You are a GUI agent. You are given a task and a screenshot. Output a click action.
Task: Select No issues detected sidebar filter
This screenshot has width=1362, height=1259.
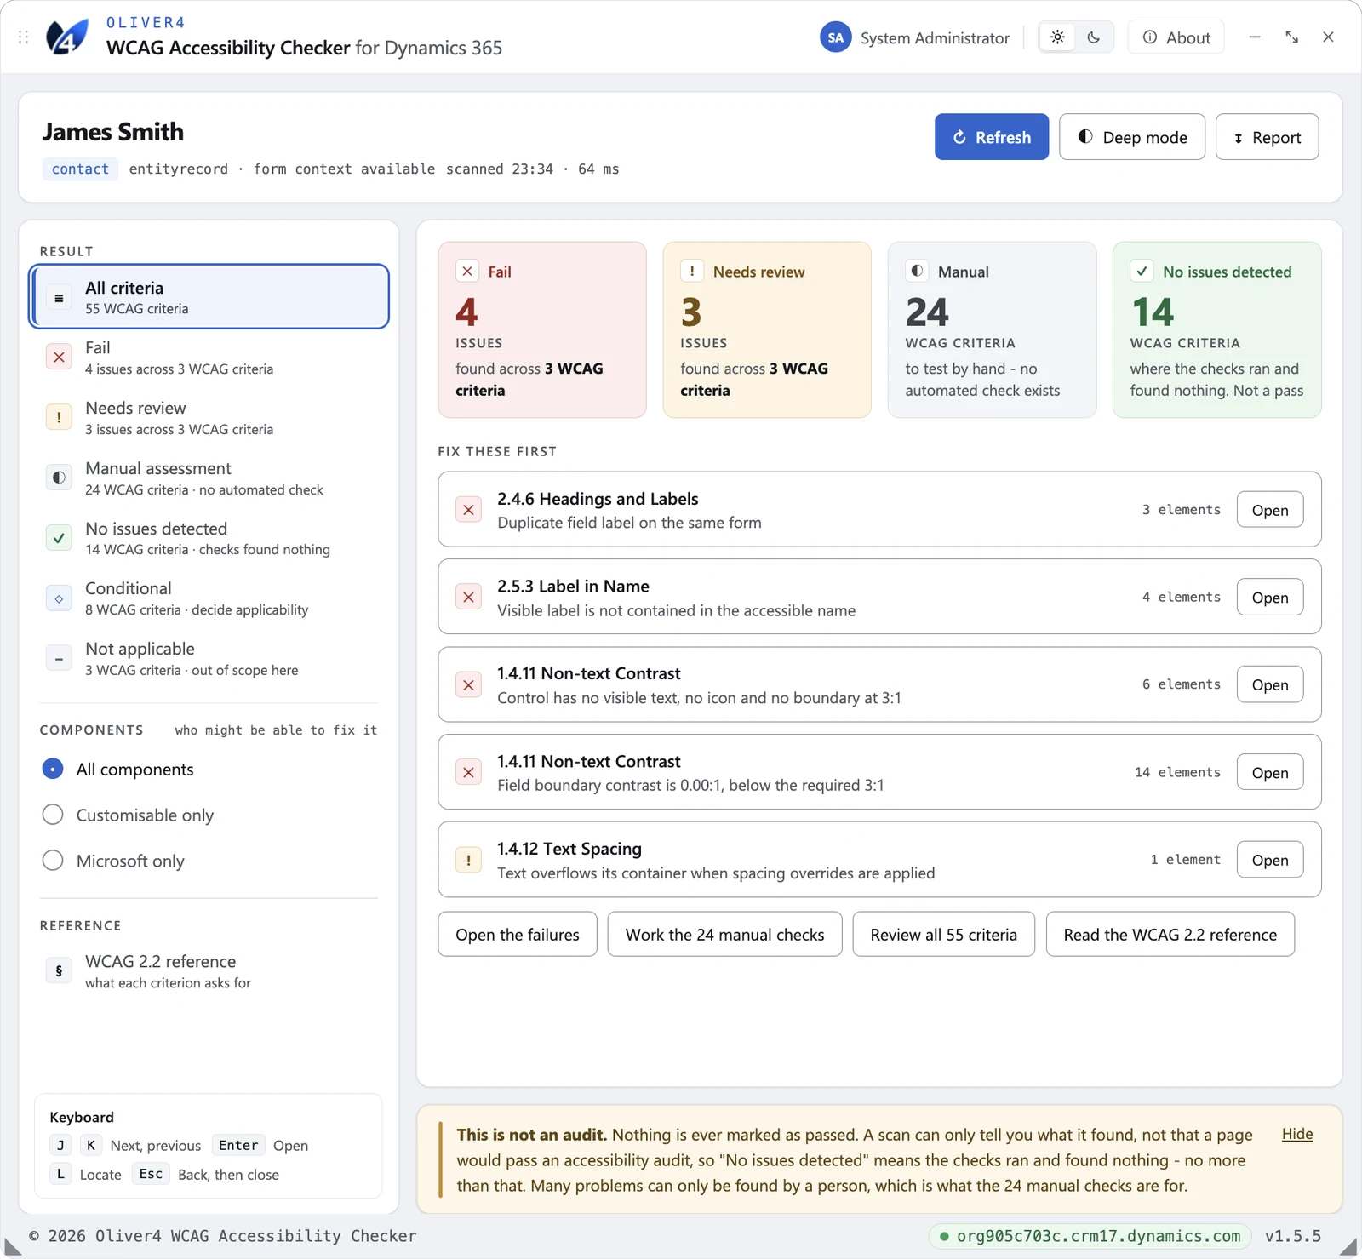(209, 538)
